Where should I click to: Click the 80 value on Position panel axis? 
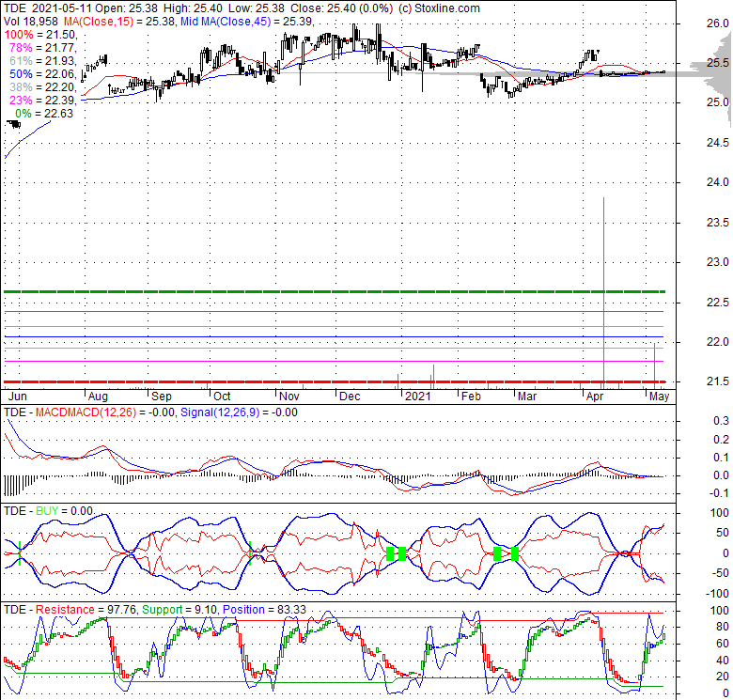point(723,627)
